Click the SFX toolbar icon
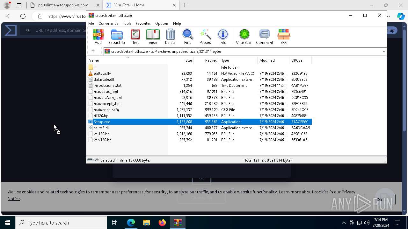The height and width of the screenshot is (229, 408). [284, 37]
